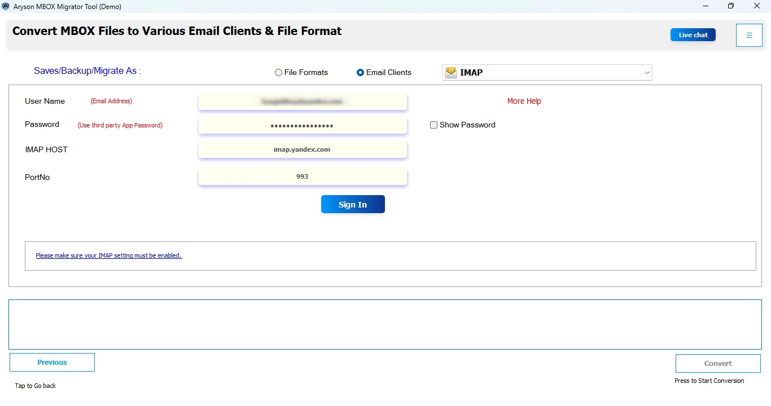Go back with the Previous button
This screenshot has width=771, height=406.
(x=52, y=363)
